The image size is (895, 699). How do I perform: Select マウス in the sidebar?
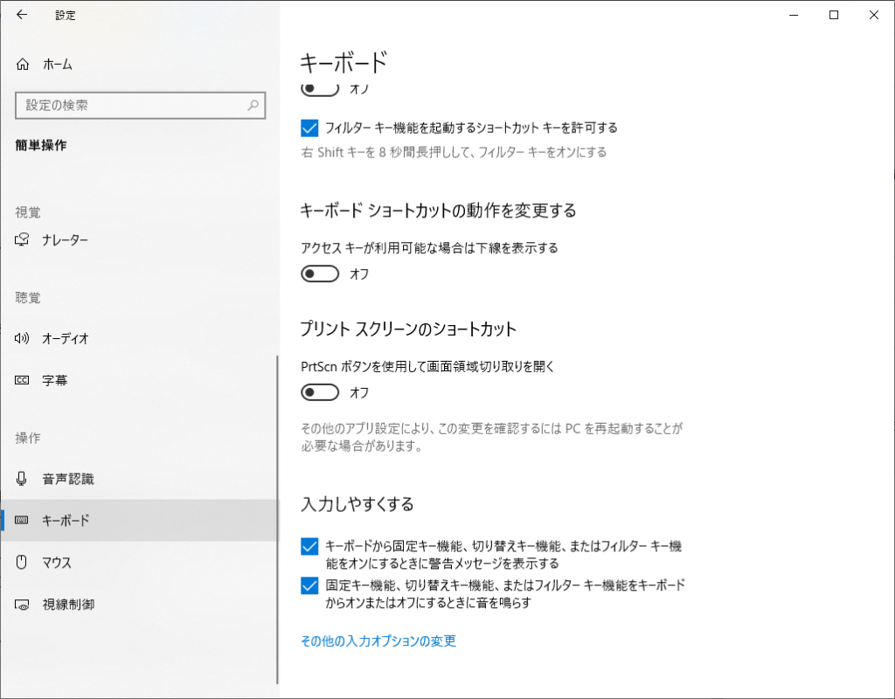(x=140, y=562)
